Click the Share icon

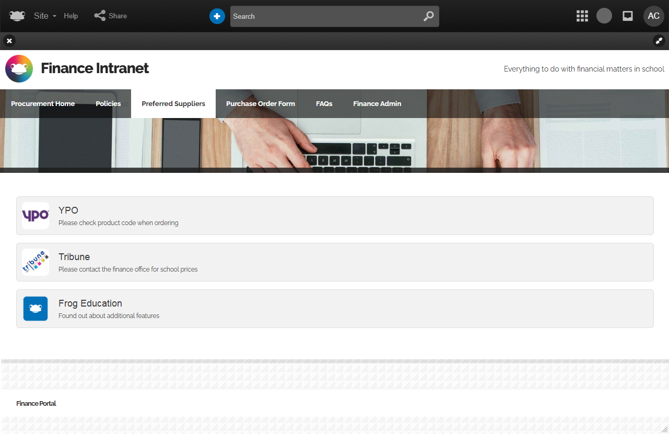(100, 16)
